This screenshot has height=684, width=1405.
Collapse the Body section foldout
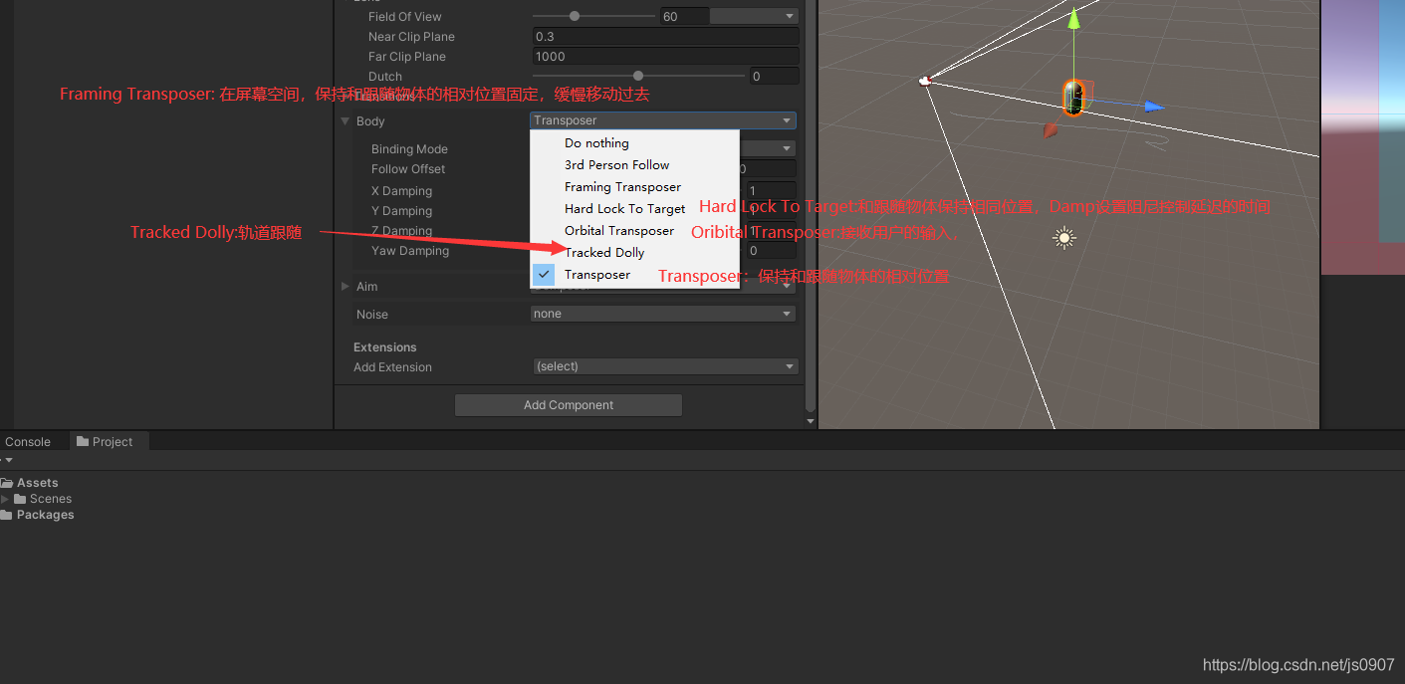point(346,120)
